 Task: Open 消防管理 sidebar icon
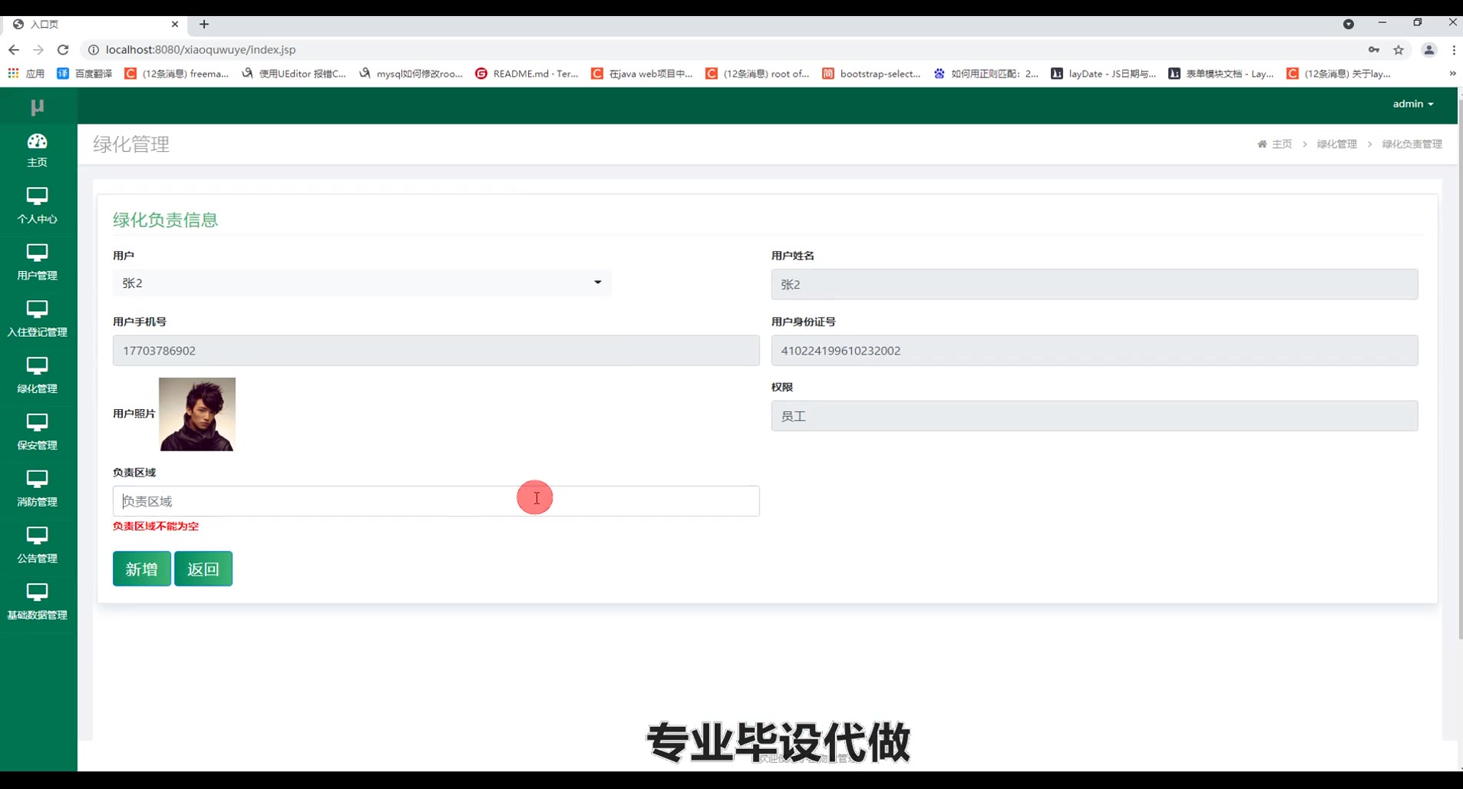click(37, 480)
